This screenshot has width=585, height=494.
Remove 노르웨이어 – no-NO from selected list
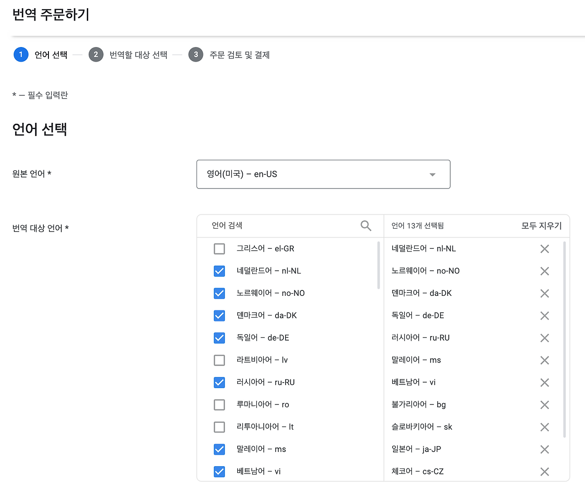[544, 271]
